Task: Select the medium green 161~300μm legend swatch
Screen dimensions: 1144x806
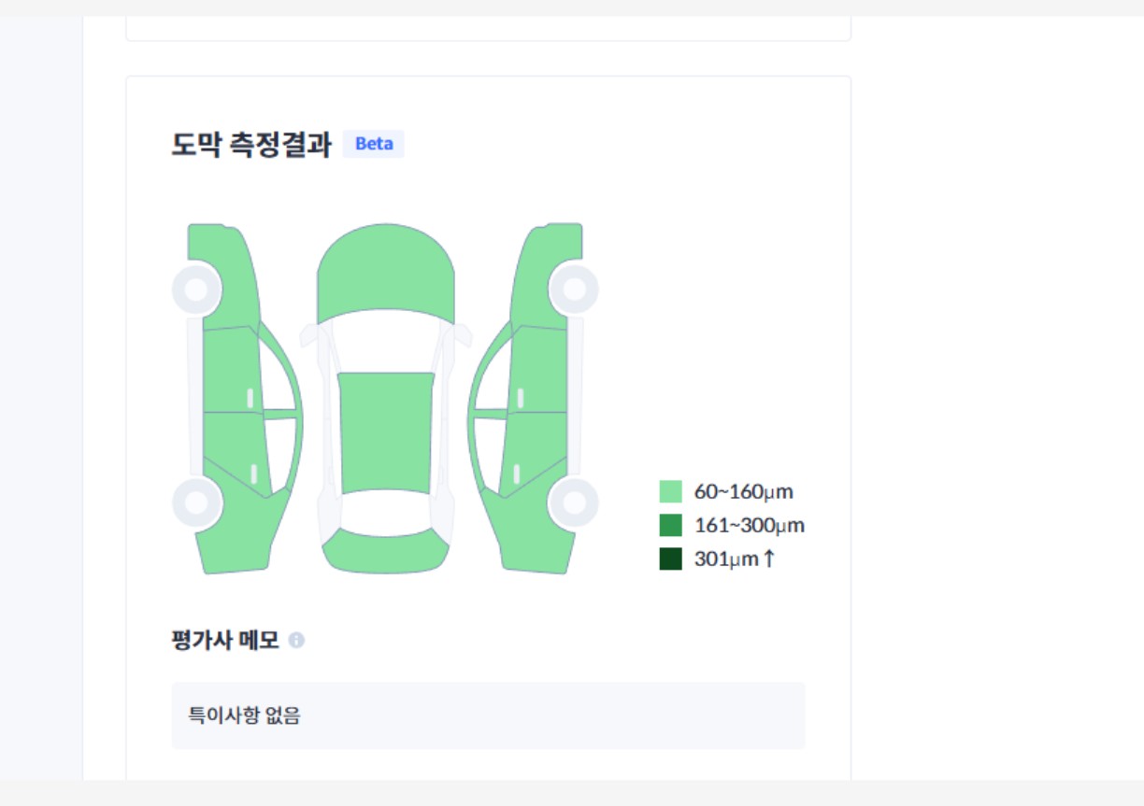Action: [x=670, y=525]
